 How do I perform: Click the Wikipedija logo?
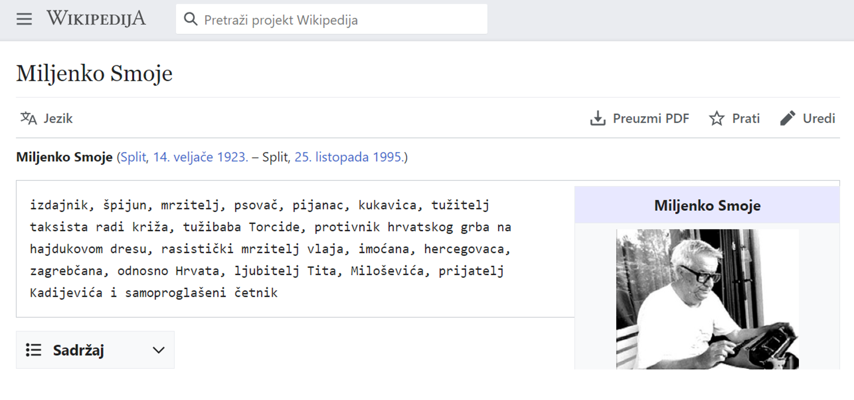(96, 19)
